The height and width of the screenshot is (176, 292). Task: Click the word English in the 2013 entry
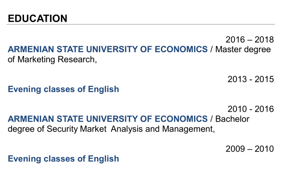click(103, 89)
